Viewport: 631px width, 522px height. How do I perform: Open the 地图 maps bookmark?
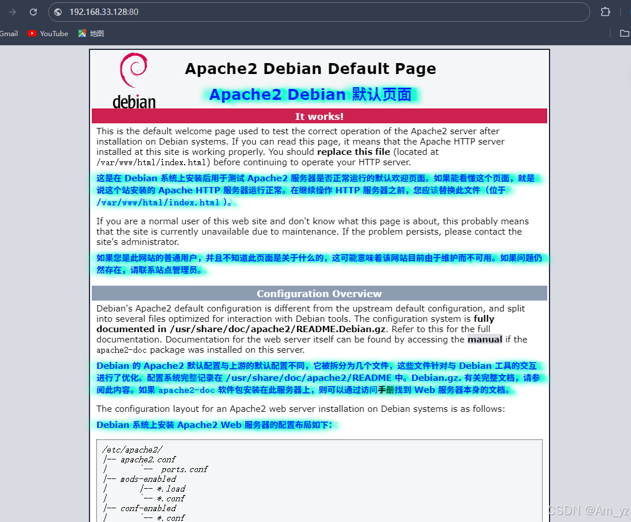pos(91,33)
